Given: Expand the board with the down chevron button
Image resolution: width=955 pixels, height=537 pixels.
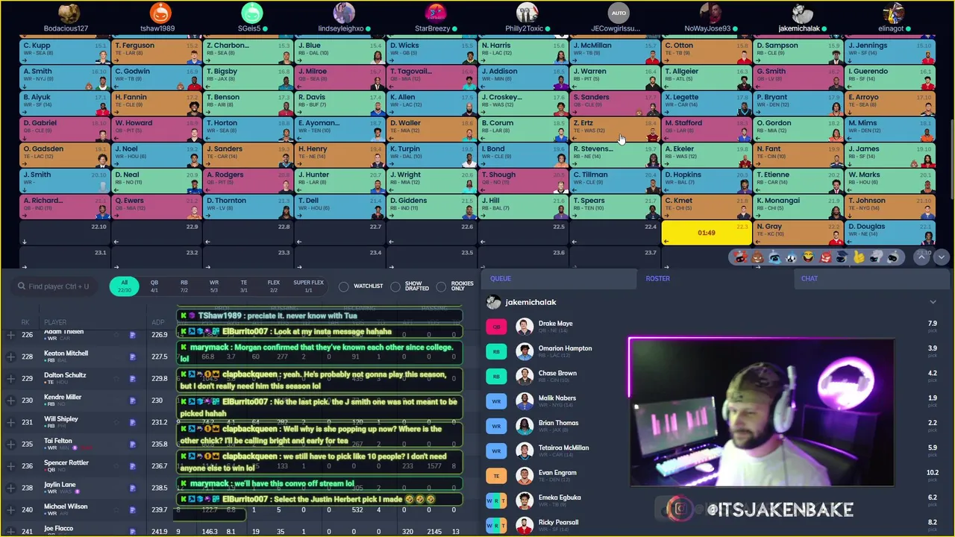Looking at the screenshot, I should (x=942, y=257).
